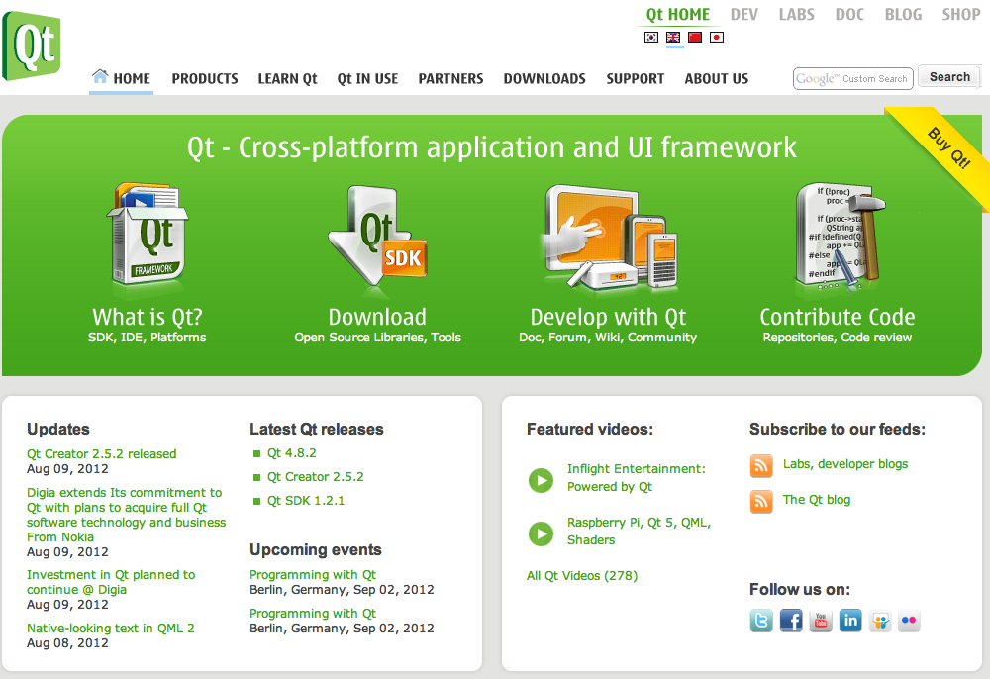Open the YouTube icon
The image size is (990, 679).
[x=821, y=621]
